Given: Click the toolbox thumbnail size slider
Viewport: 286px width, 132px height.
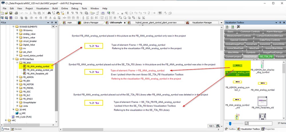Looking at the screenshot, I should click(230, 123).
